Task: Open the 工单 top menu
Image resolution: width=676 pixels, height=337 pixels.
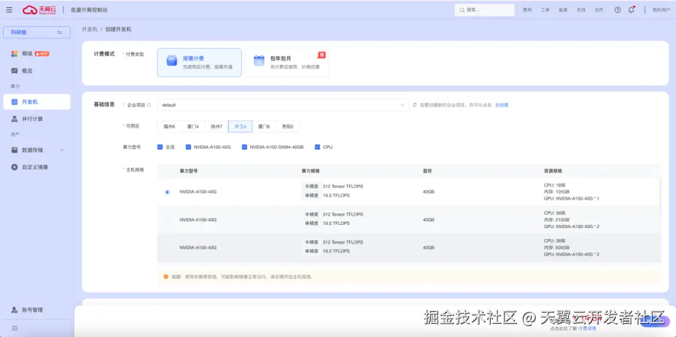Action: coord(545,10)
